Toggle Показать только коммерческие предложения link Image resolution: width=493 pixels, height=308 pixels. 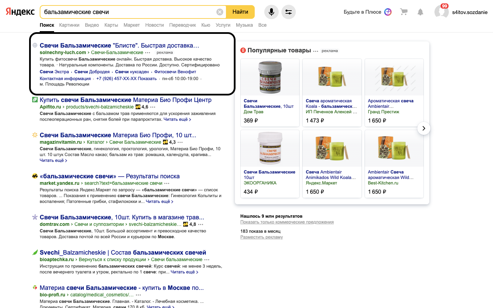coord(287,222)
